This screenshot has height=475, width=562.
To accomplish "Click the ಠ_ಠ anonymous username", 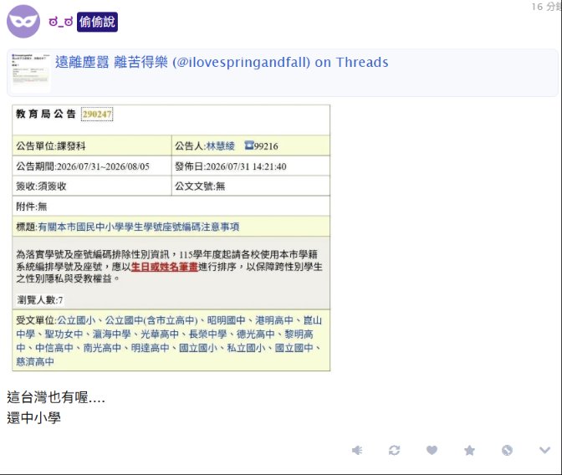I will click(61, 22).
